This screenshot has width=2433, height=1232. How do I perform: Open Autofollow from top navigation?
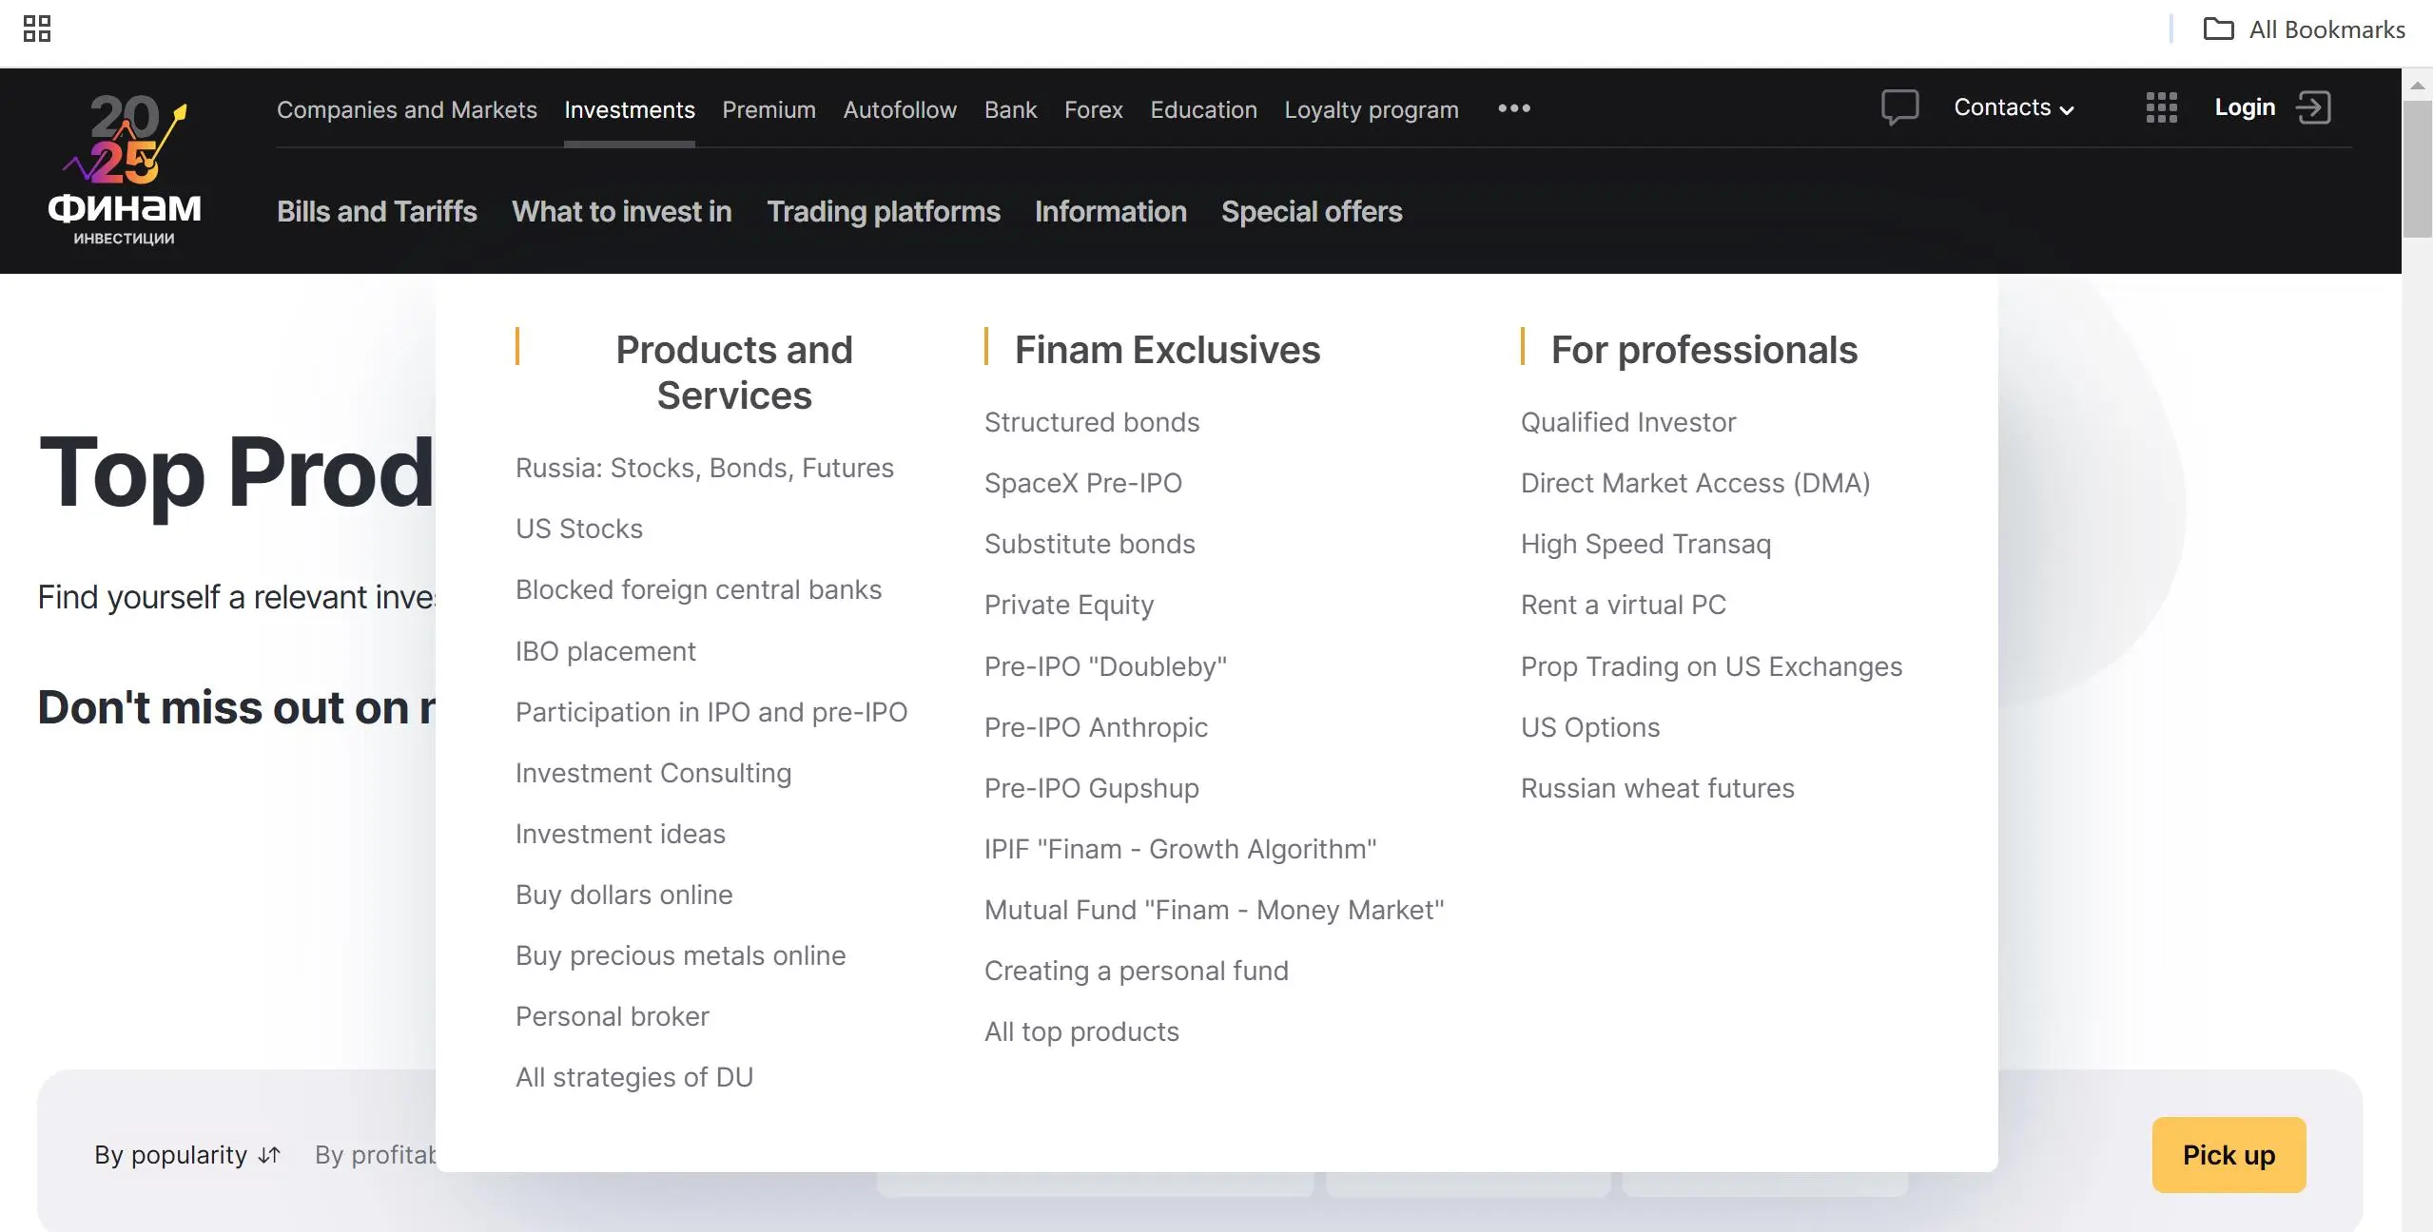tap(900, 109)
